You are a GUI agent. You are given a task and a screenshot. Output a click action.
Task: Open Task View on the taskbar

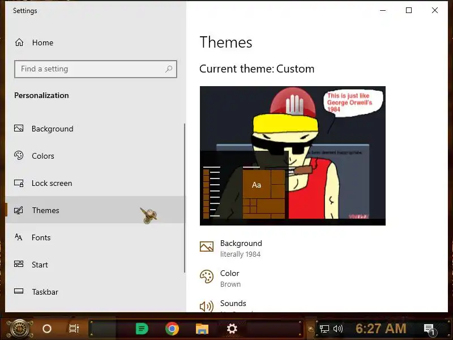(74, 329)
